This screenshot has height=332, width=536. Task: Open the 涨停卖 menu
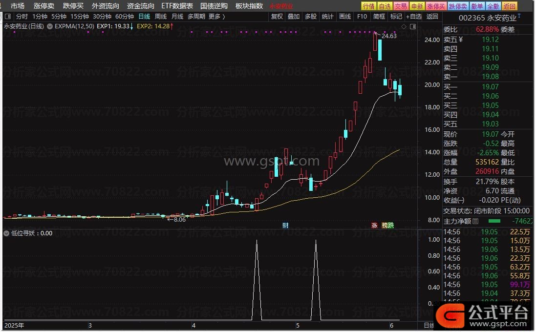click(44, 6)
